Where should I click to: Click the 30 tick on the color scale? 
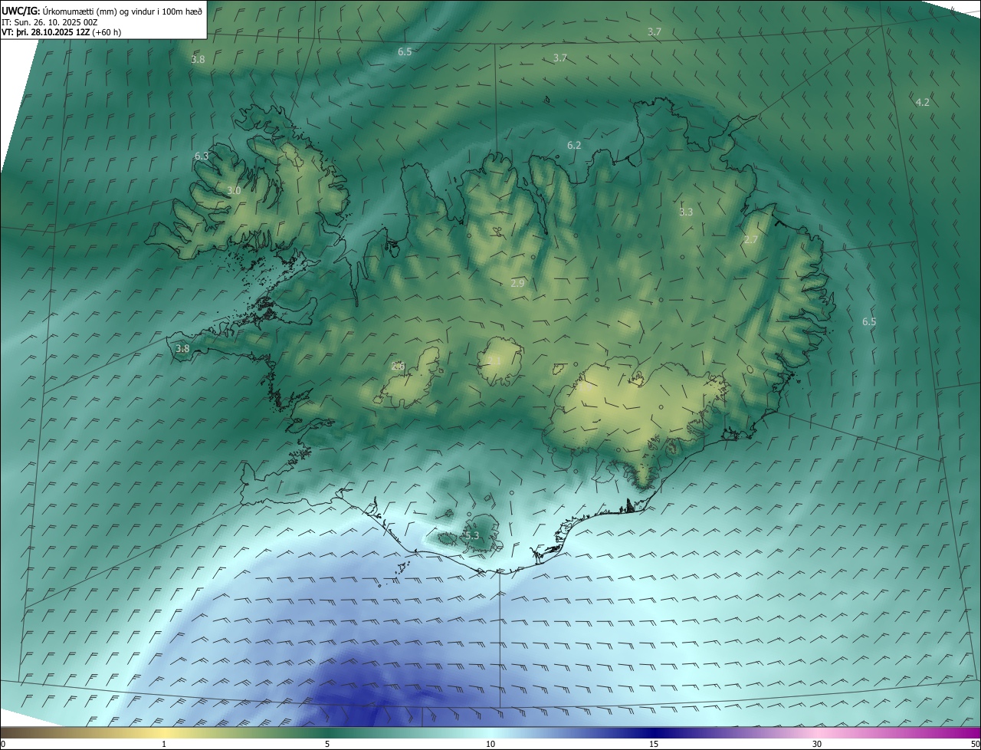point(817,744)
